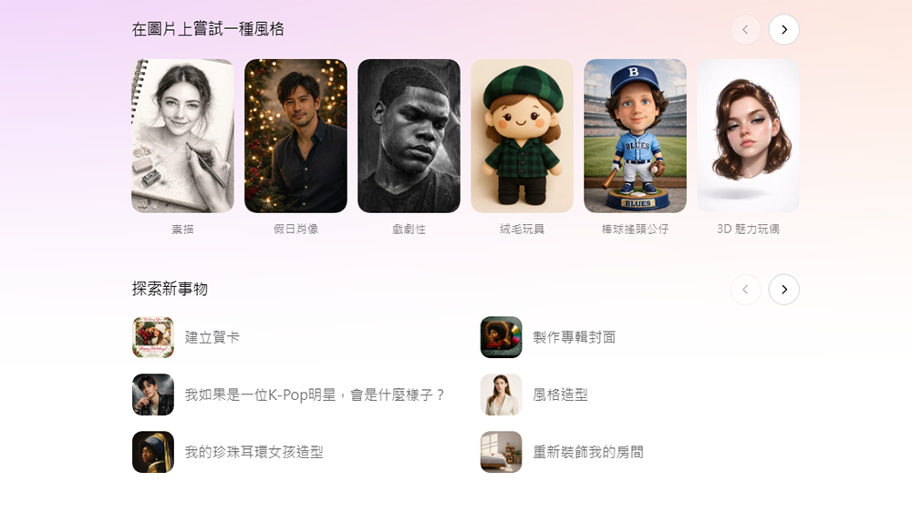Click the K-Pop star portrait icon
Viewport: 912px width, 512px height.
pyautogui.click(x=153, y=394)
